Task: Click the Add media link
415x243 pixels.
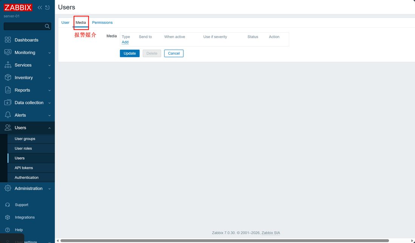Action: coord(125,42)
